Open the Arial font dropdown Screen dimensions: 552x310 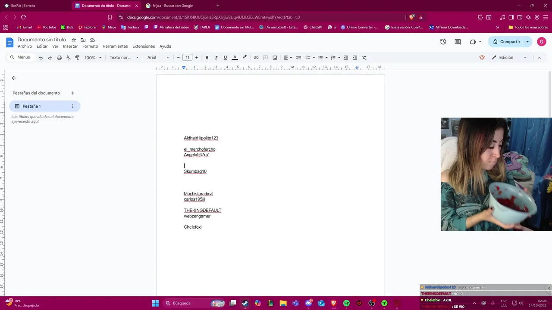(158, 58)
